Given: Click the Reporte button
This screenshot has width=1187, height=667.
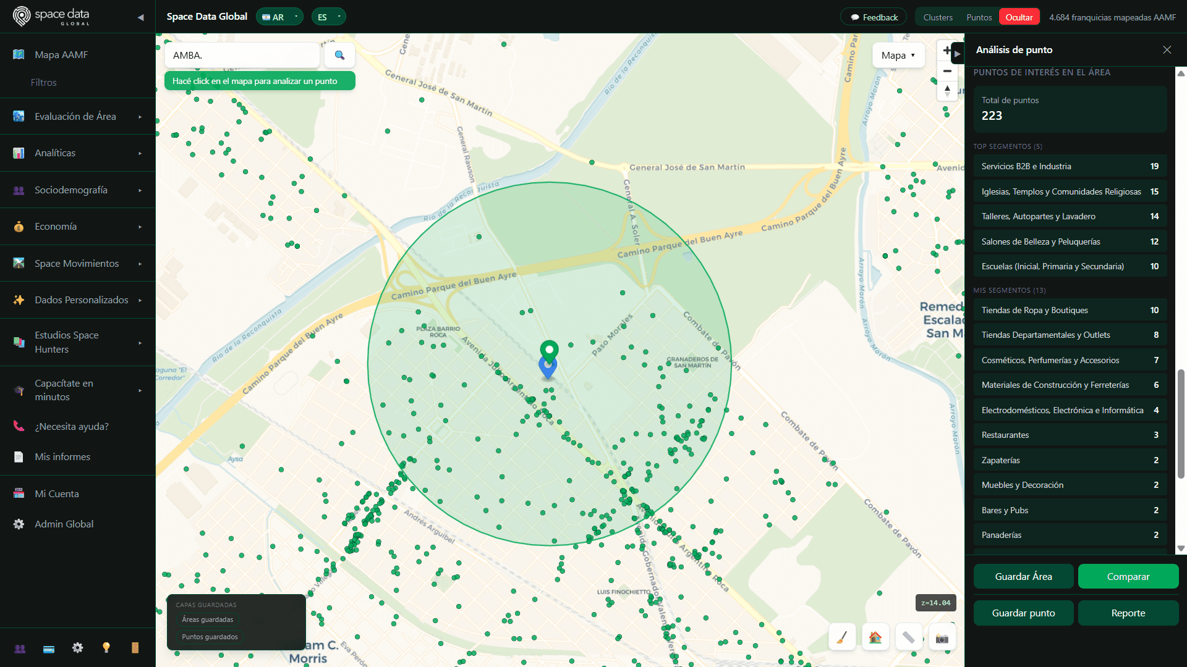Looking at the screenshot, I should (x=1128, y=613).
